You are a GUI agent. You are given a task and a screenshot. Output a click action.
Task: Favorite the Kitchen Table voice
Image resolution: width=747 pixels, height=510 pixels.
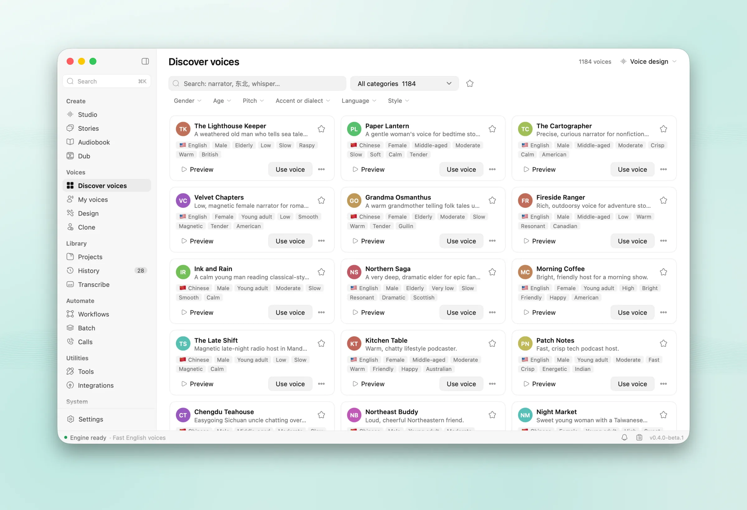point(492,344)
